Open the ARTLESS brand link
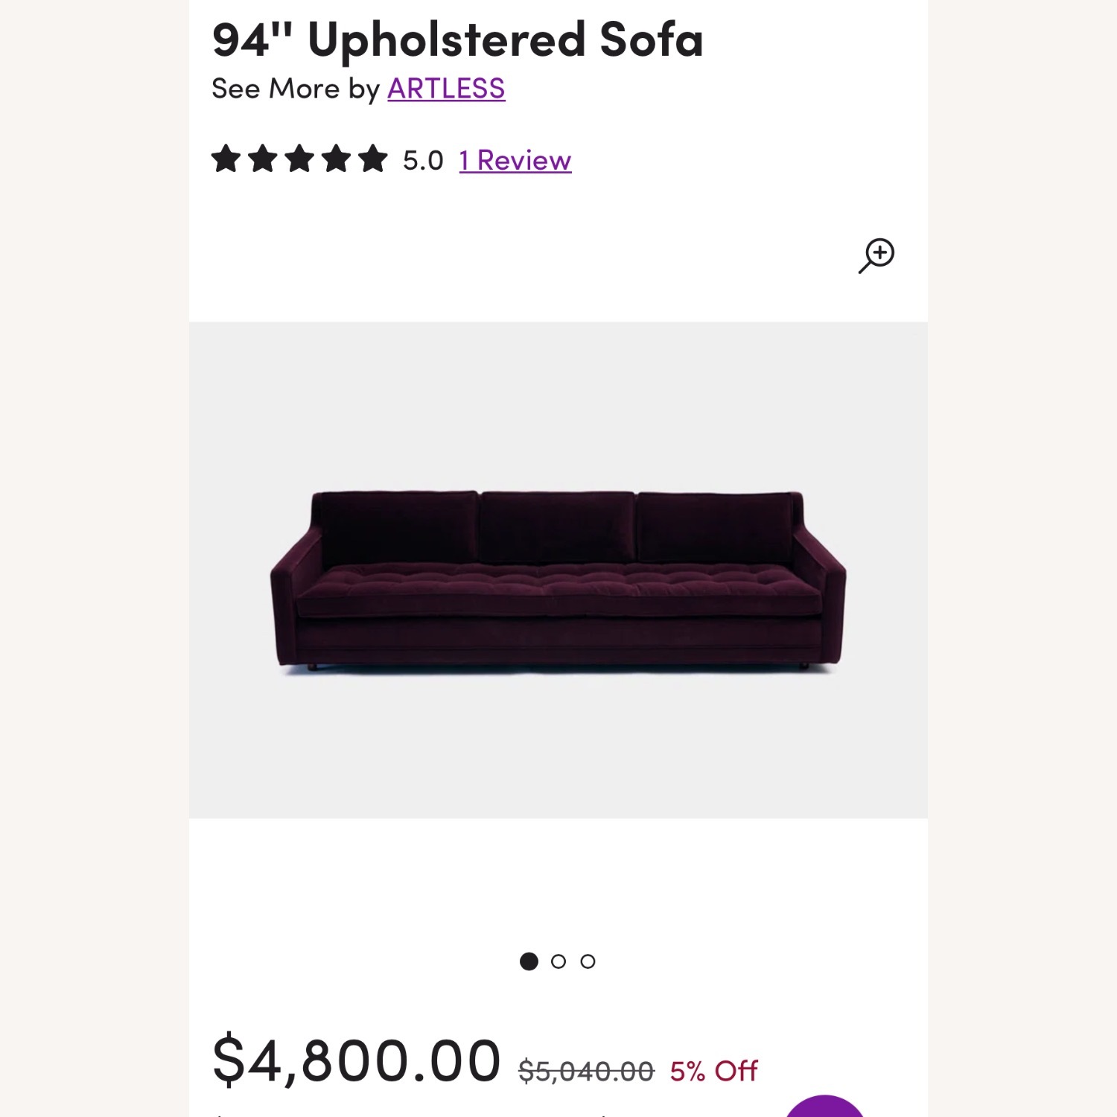The width and height of the screenshot is (1117, 1117). point(446,89)
